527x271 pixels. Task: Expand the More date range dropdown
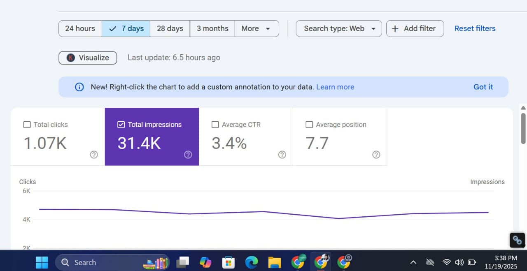click(x=256, y=28)
